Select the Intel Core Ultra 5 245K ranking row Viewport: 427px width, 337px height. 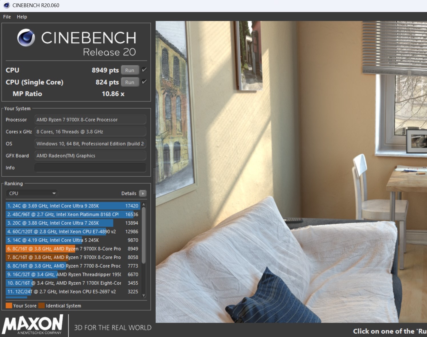point(73,240)
